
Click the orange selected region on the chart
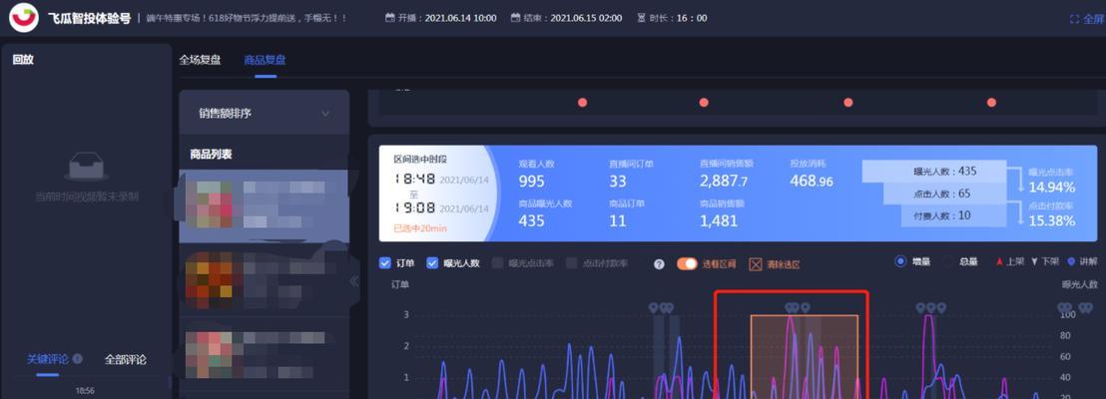805,356
